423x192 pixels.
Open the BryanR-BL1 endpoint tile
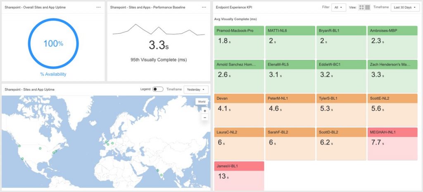click(341, 42)
